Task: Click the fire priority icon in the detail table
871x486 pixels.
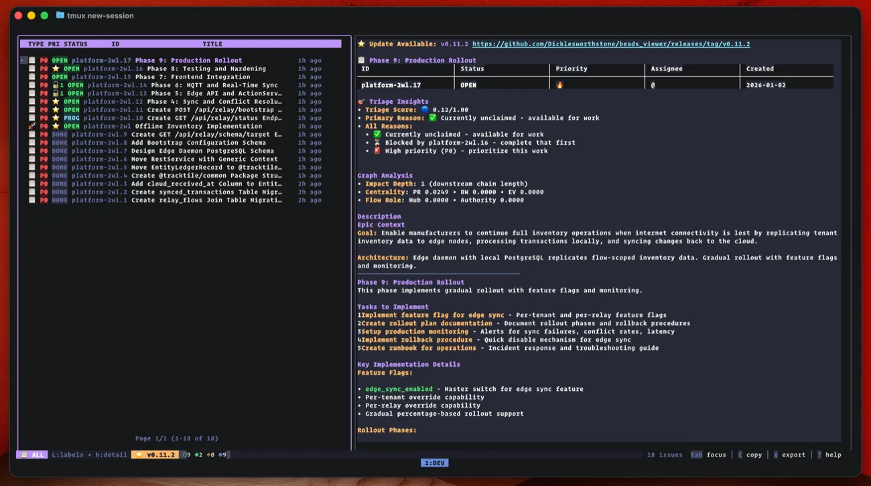Action: pyautogui.click(x=560, y=85)
